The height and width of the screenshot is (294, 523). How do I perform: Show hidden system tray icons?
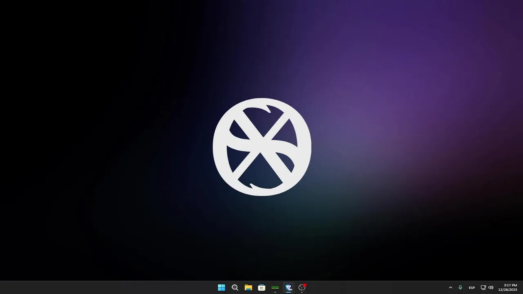[451, 287]
